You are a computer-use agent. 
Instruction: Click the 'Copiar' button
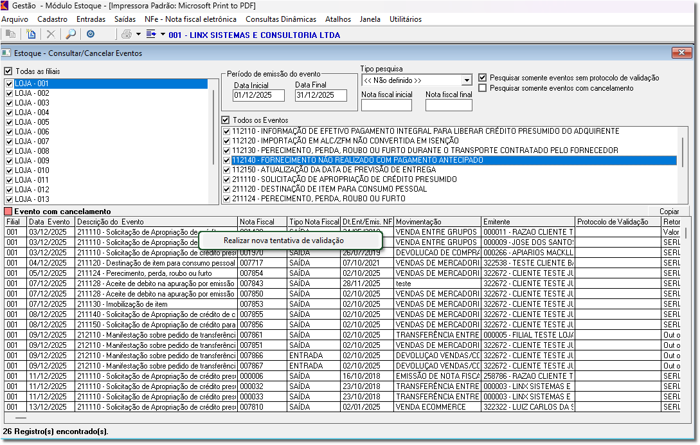pyautogui.click(x=669, y=212)
